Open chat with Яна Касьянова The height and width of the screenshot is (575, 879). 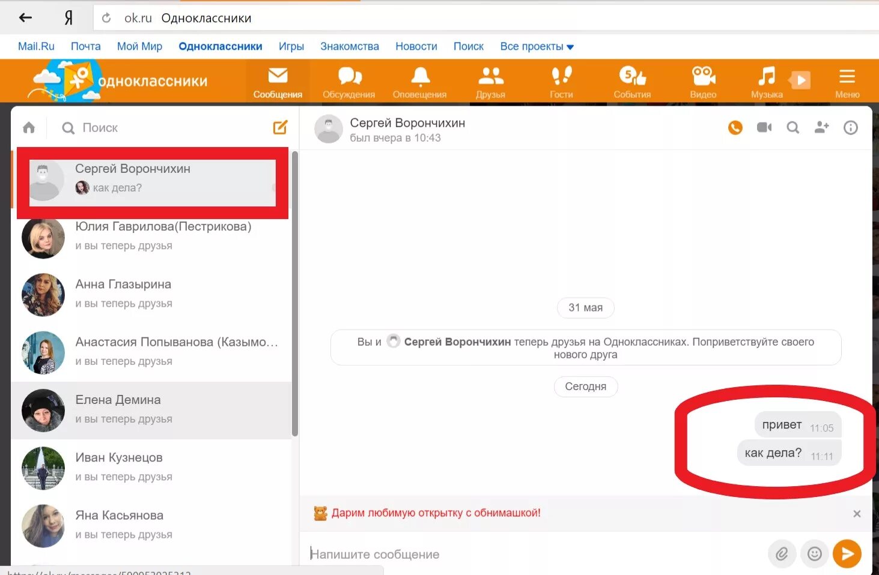click(151, 525)
